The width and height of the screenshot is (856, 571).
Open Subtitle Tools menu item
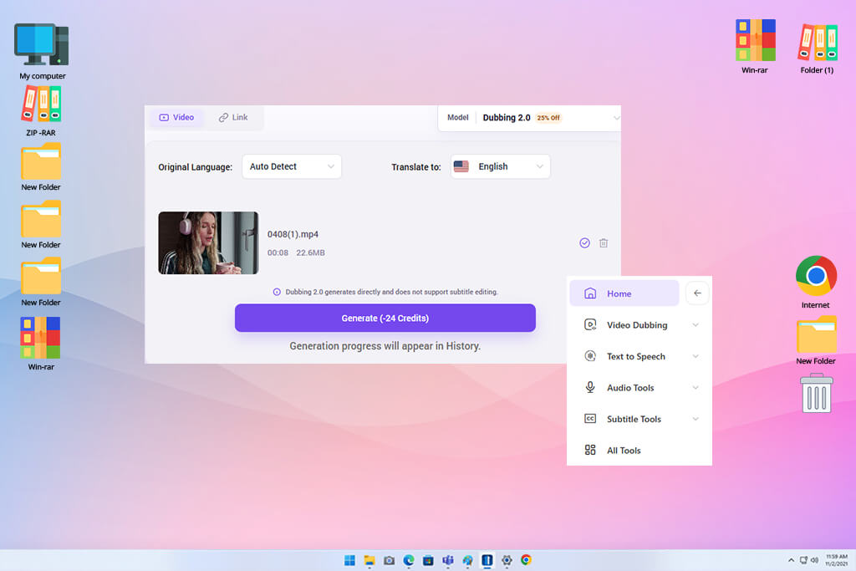pos(634,419)
